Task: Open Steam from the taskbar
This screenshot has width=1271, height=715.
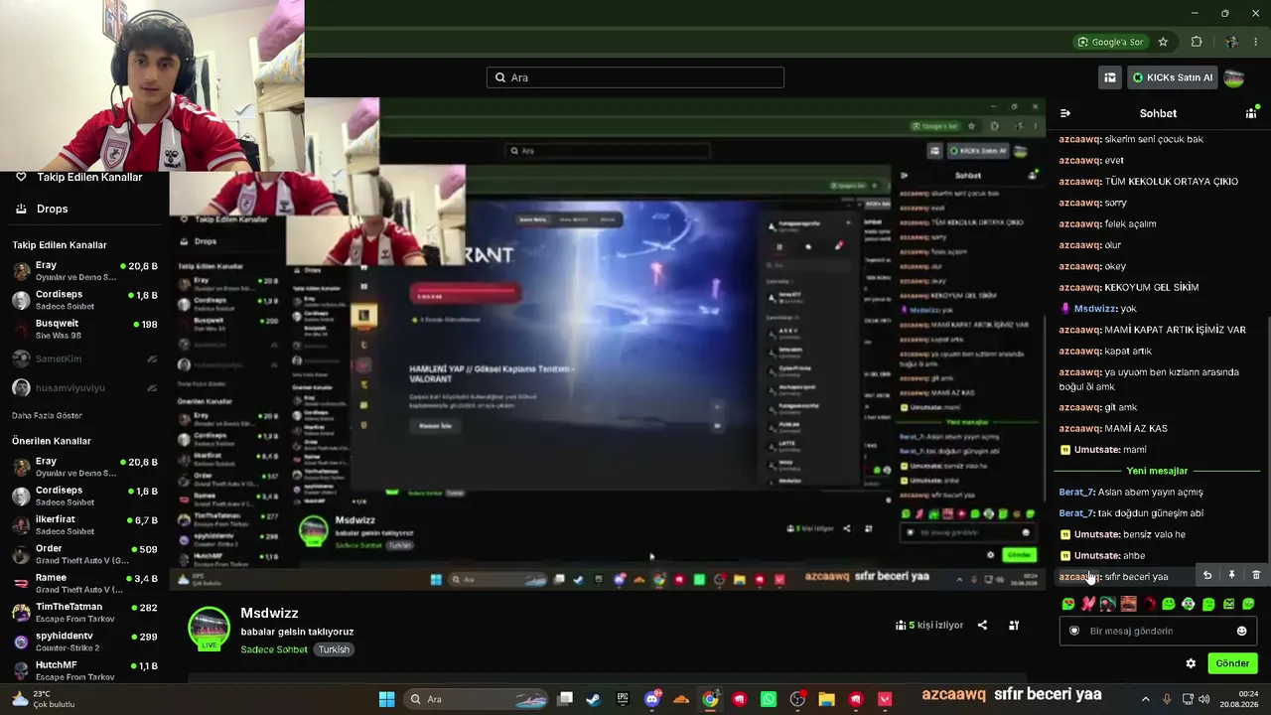Action: (x=593, y=699)
